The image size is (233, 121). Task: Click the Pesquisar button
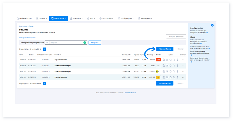click(95, 42)
